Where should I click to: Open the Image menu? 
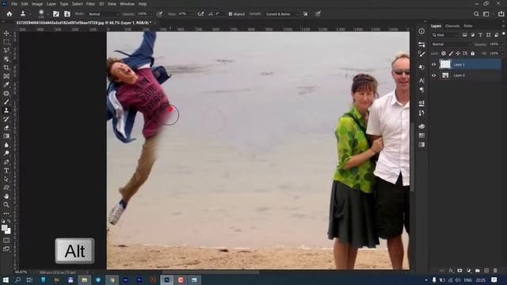pos(37,4)
